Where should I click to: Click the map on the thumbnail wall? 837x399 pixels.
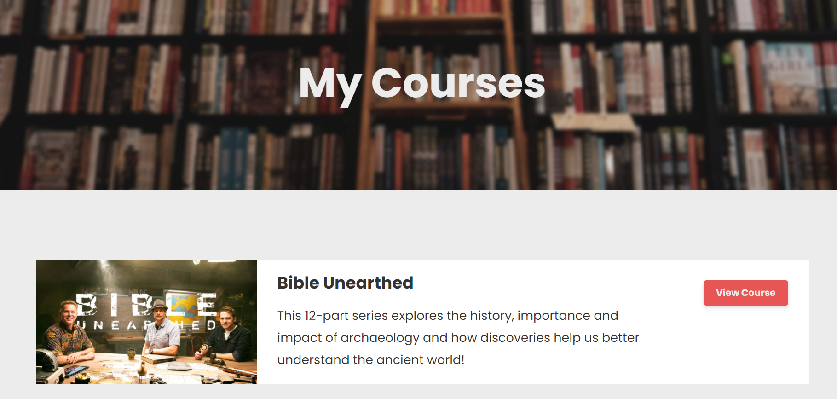point(183,304)
